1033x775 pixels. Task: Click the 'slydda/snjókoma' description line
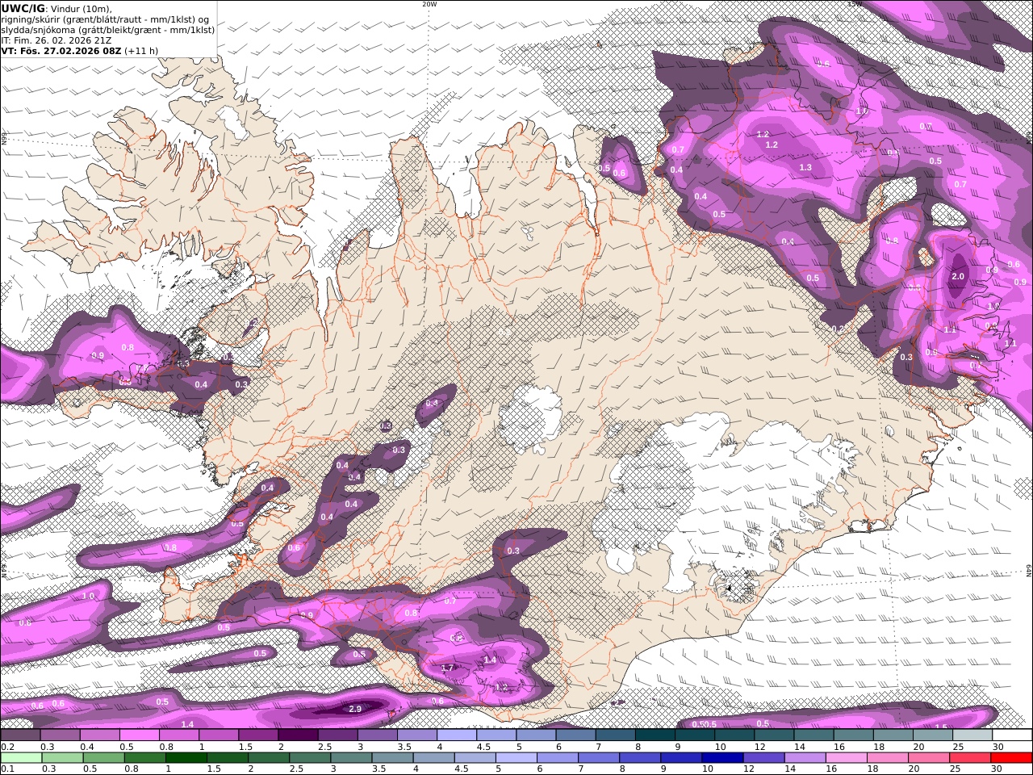click(x=107, y=30)
